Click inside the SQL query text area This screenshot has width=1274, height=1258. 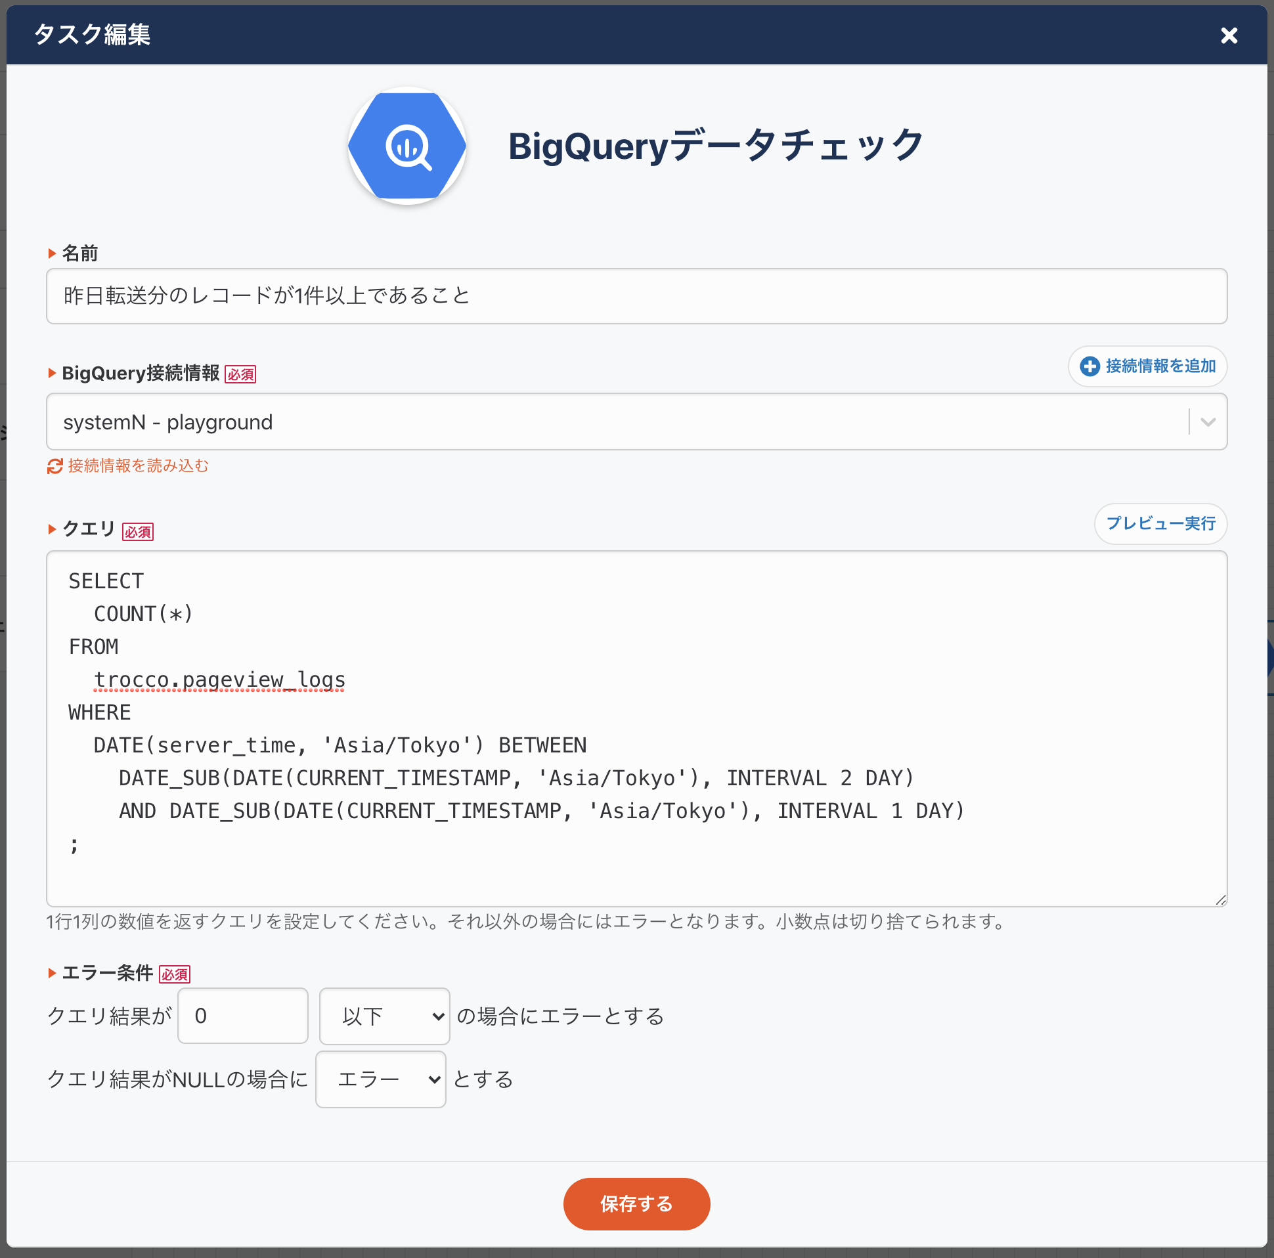[636, 729]
